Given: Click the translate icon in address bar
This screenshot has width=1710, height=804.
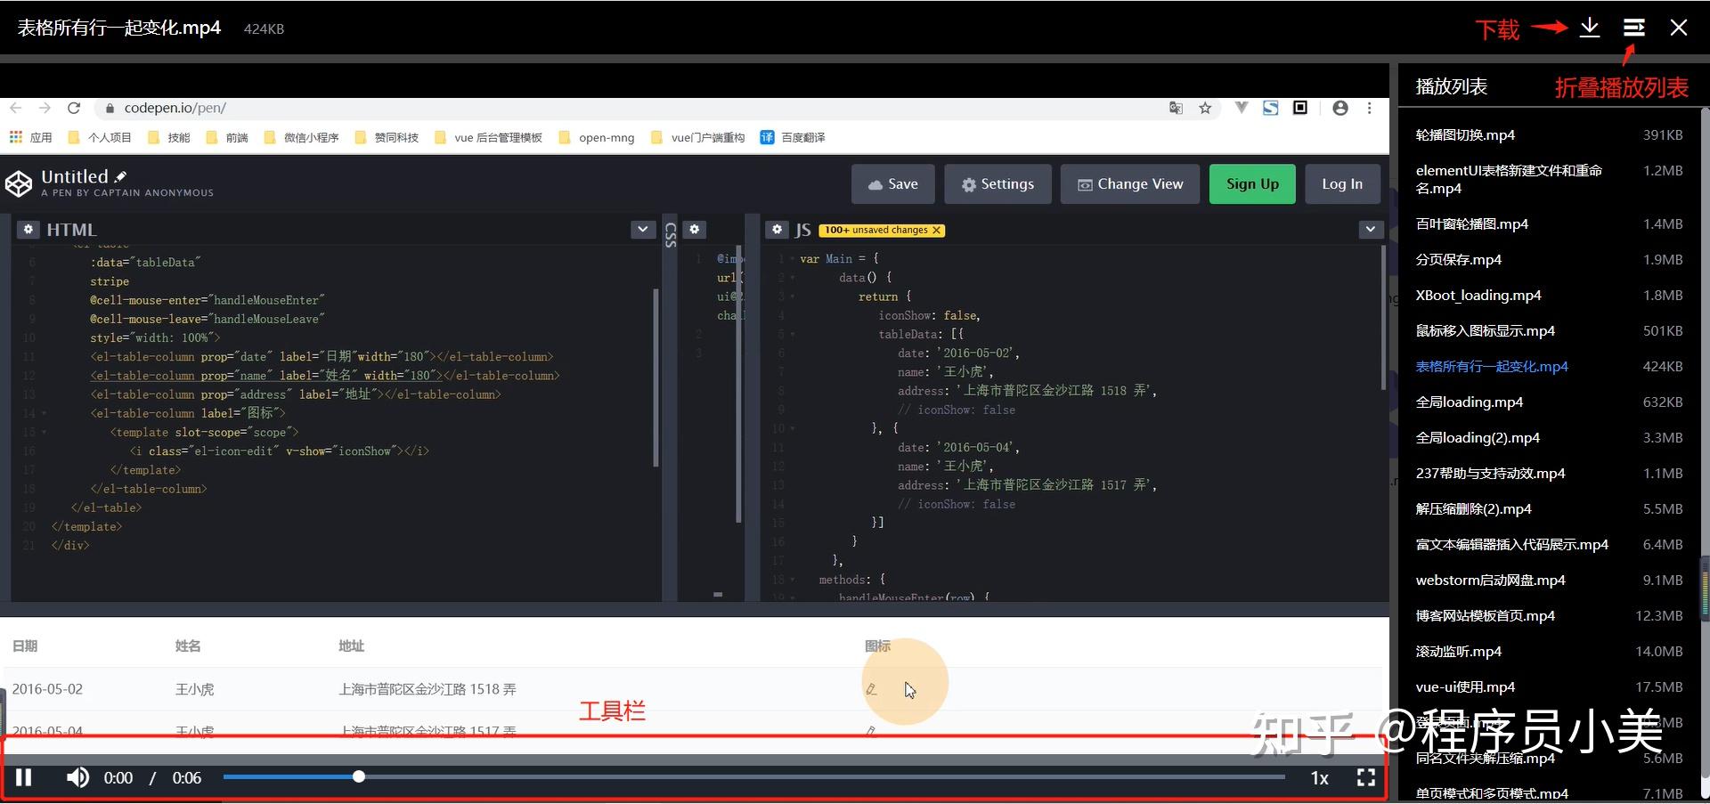Looking at the screenshot, I should coord(1176,108).
